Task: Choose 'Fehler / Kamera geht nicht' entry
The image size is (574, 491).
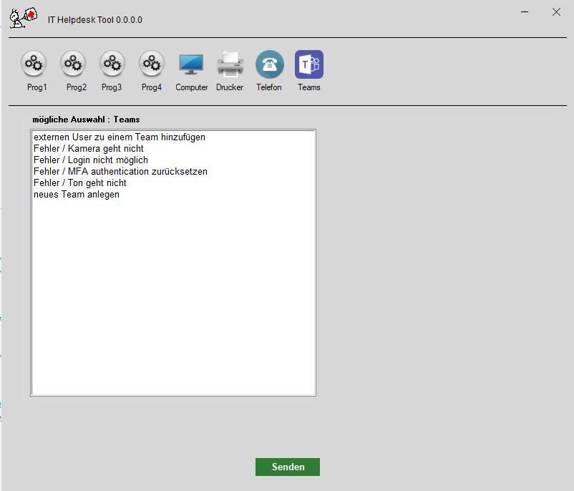Action: coord(88,149)
